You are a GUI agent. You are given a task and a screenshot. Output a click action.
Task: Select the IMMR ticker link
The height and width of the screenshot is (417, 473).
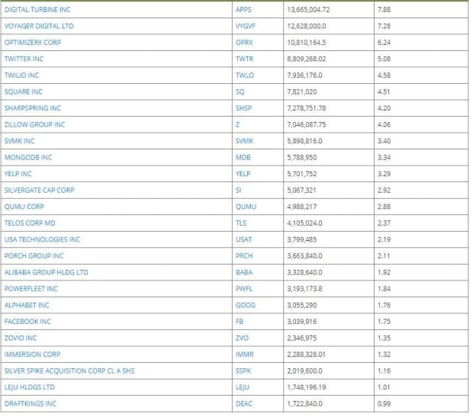tap(245, 354)
